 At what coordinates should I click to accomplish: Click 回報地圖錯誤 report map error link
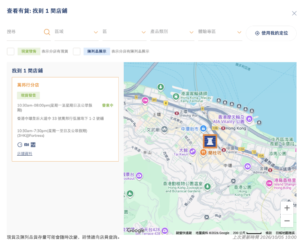pos(285,233)
